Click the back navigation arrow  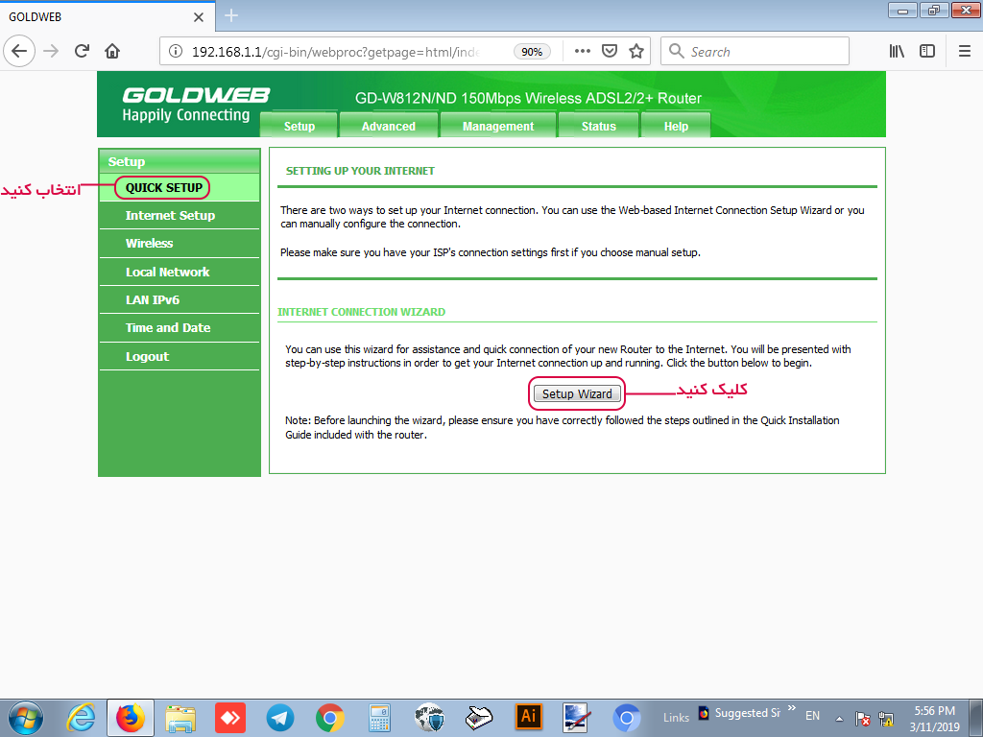[x=21, y=51]
